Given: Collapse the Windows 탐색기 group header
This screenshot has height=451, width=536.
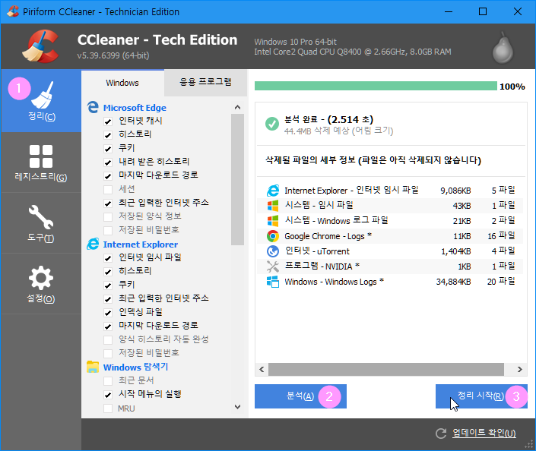Looking at the screenshot, I should [x=135, y=367].
